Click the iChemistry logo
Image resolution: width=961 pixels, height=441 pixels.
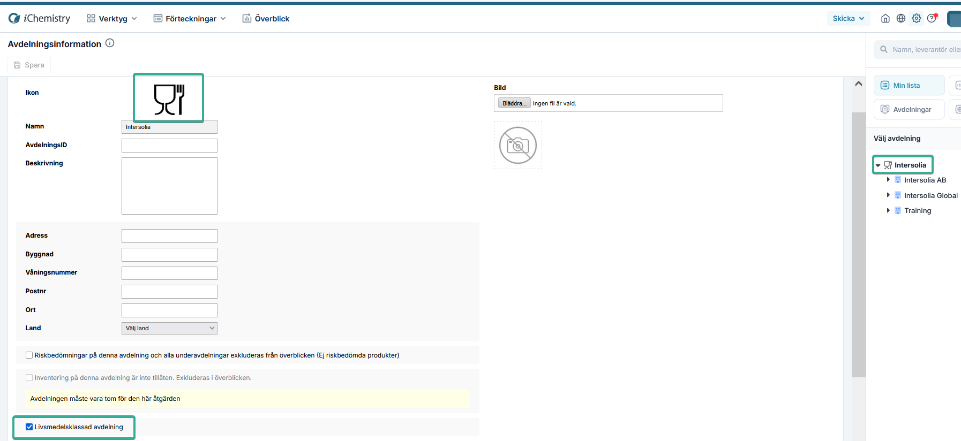click(x=39, y=18)
